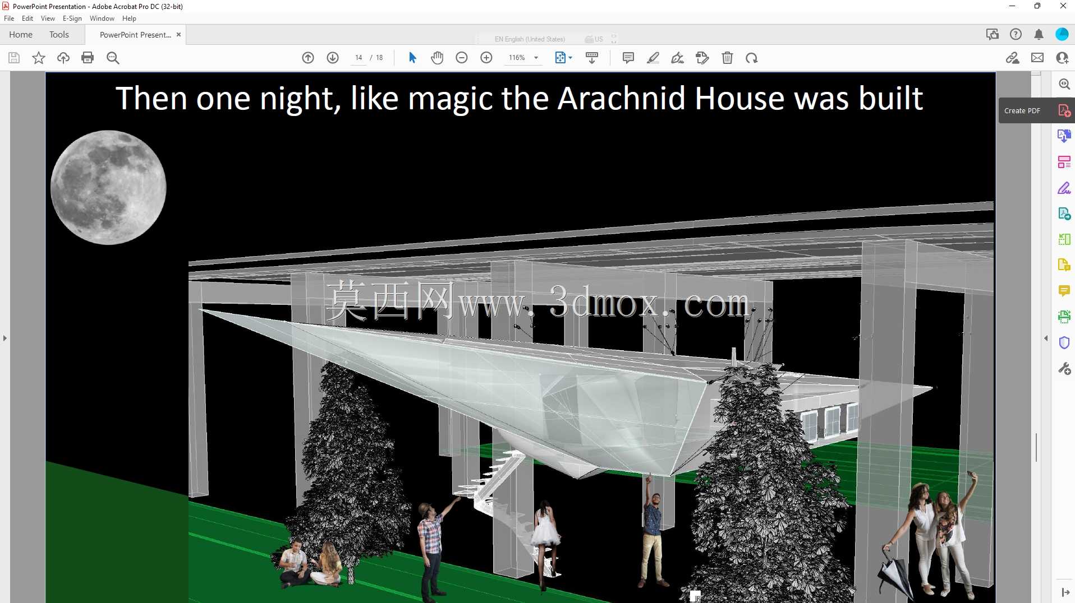Click the scrolling mode toolbar icon
1075x603 pixels.
tap(592, 58)
